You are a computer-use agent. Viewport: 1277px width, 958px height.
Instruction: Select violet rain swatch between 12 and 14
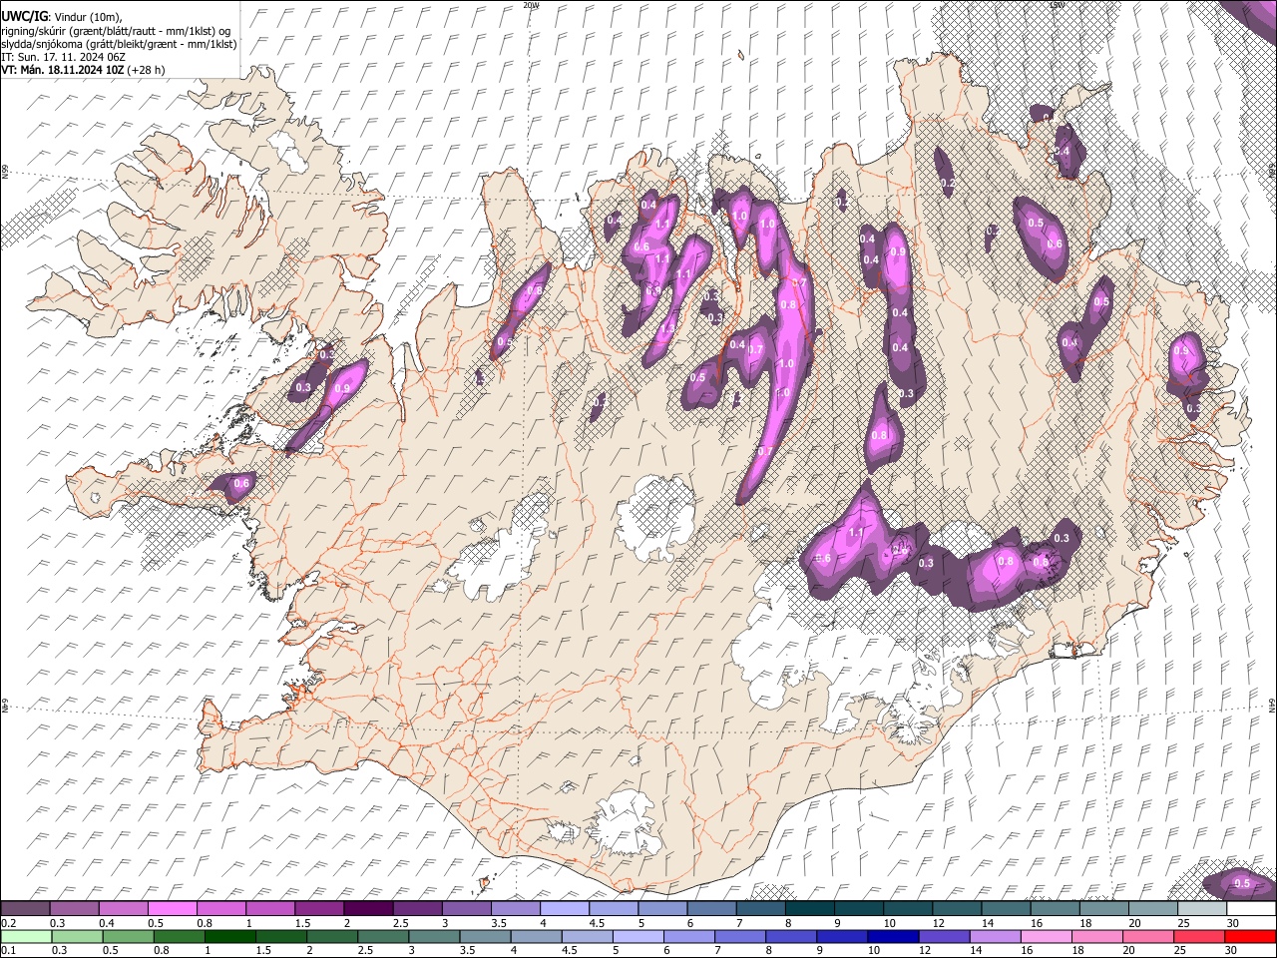(945, 936)
